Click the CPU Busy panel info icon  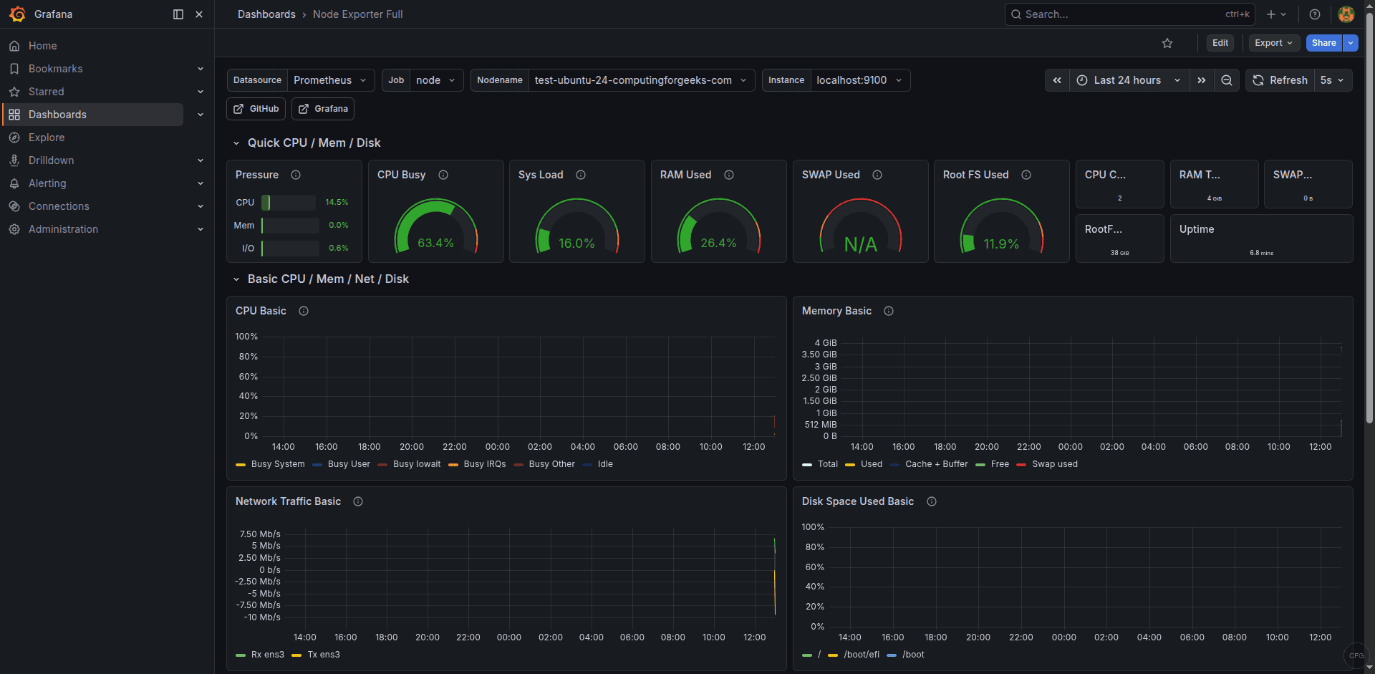click(x=443, y=174)
